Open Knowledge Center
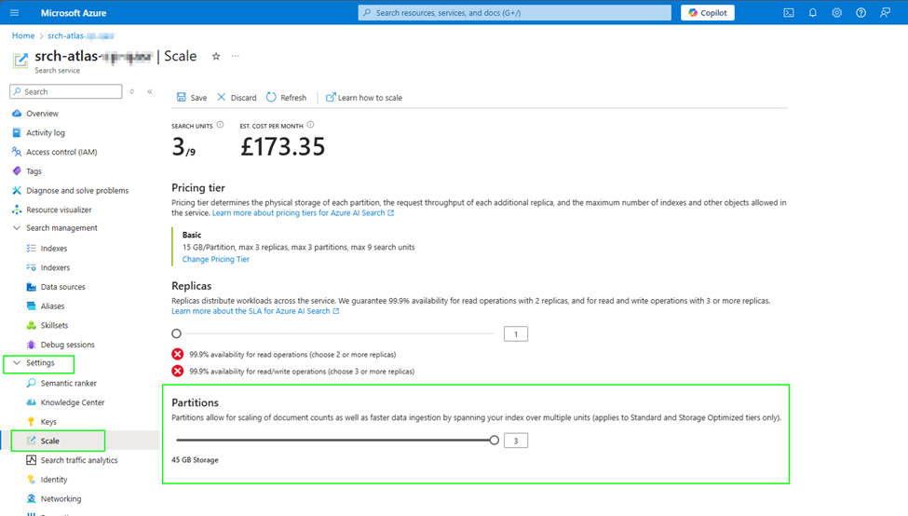 click(73, 402)
